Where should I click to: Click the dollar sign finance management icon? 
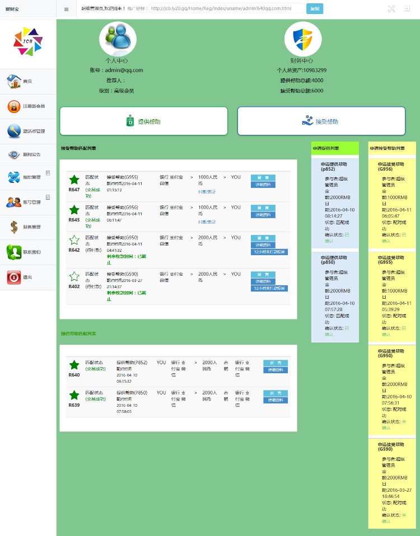tap(14, 227)
